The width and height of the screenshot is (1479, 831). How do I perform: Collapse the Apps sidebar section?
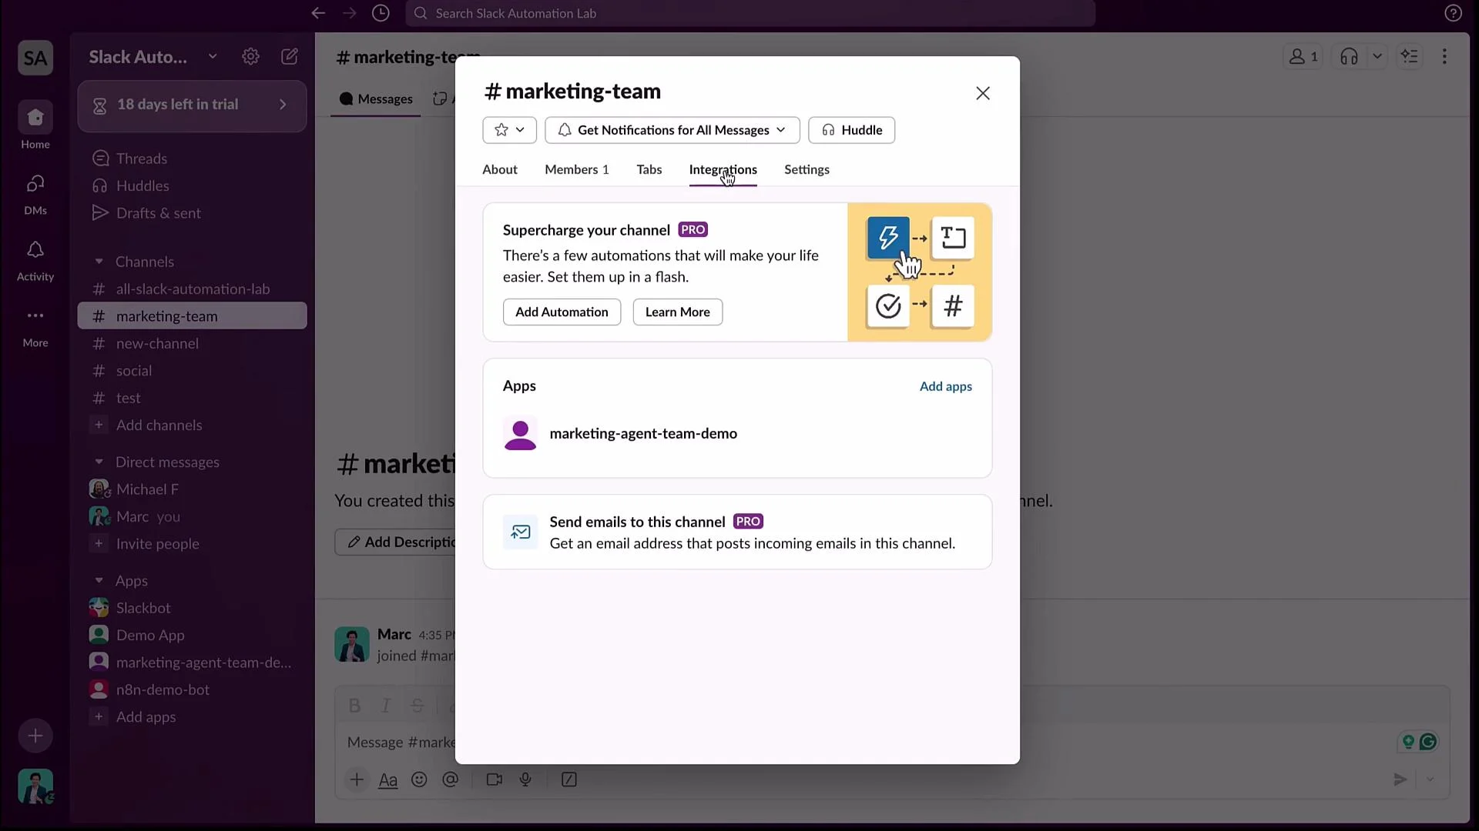(99, 580)
